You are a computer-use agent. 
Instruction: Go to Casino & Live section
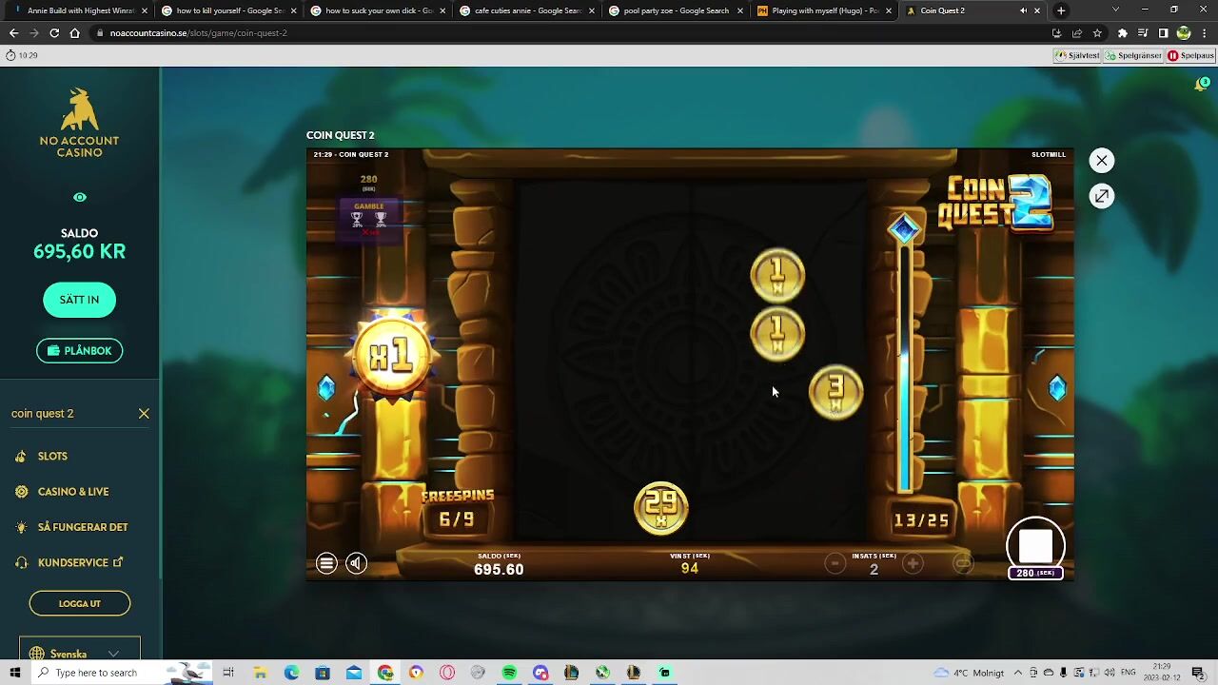click(73, 492)
